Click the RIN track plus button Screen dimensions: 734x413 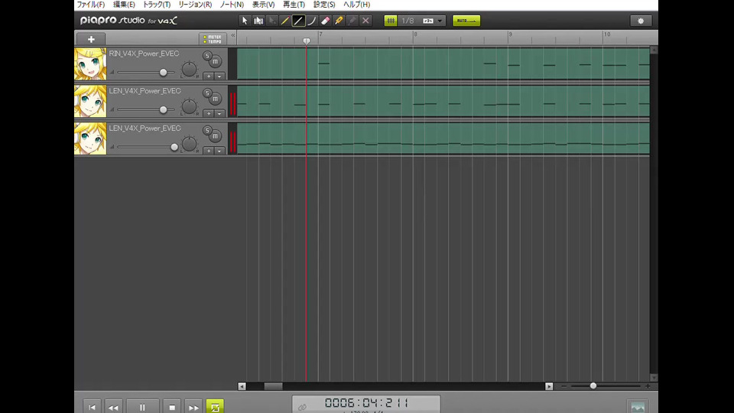(209, 76)
